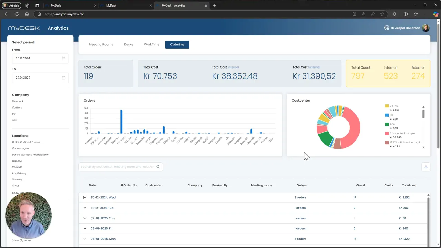Add this page to favorites star
This screenshot has height=248, width=441.
click(382, 14)
